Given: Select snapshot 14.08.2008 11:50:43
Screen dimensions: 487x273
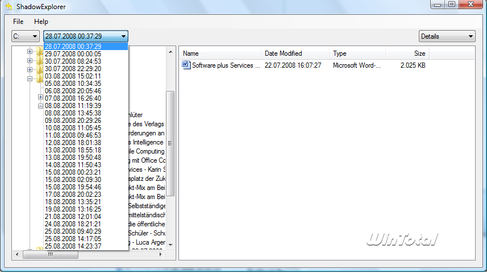Looking at the screenshot, I should coord(86,165).
